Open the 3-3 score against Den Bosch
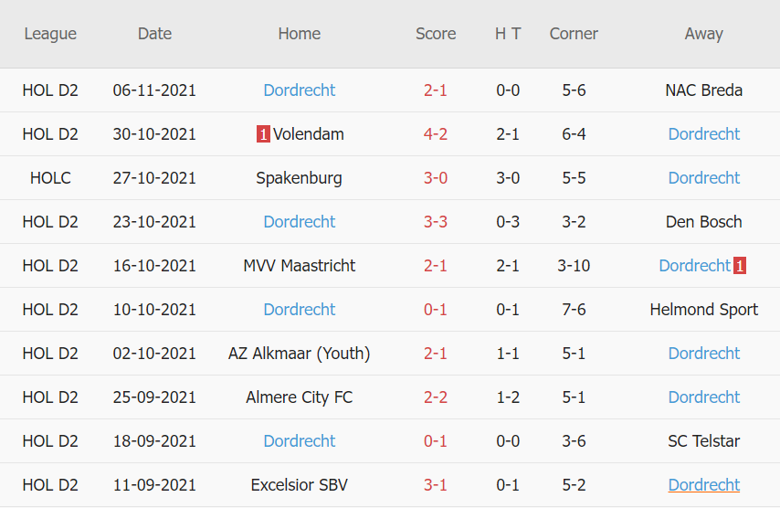 (436, 222)
